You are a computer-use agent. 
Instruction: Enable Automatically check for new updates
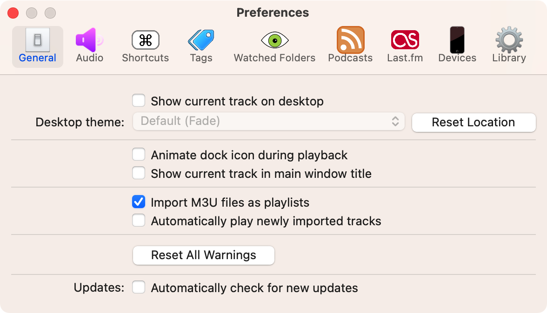[x=139, y=287]
